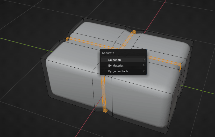This screenshot has height=137, width=215.
Task: Click the orange end cap at the back top
Action: [x=134, y=32]
